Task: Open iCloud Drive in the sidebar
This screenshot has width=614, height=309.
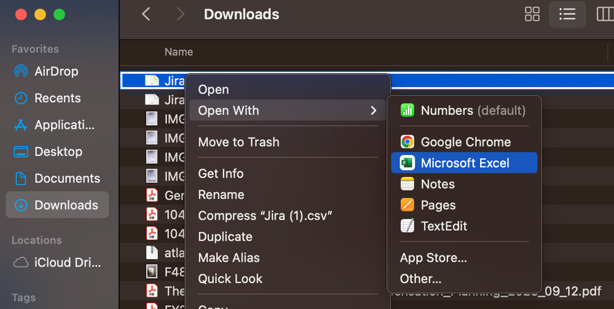Action: (x=57, y=262)
